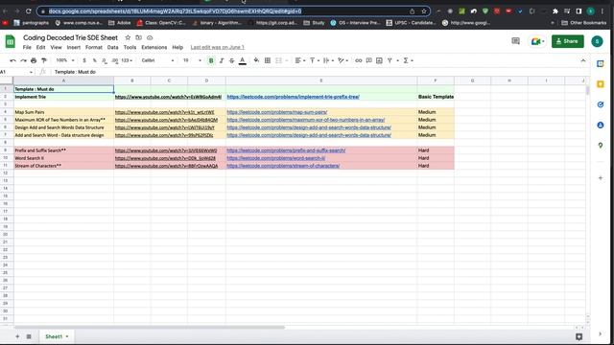Click the Undo arrow in toolbar
The width and height of the screenshot is (614, 345).
[x=12, y=60]
